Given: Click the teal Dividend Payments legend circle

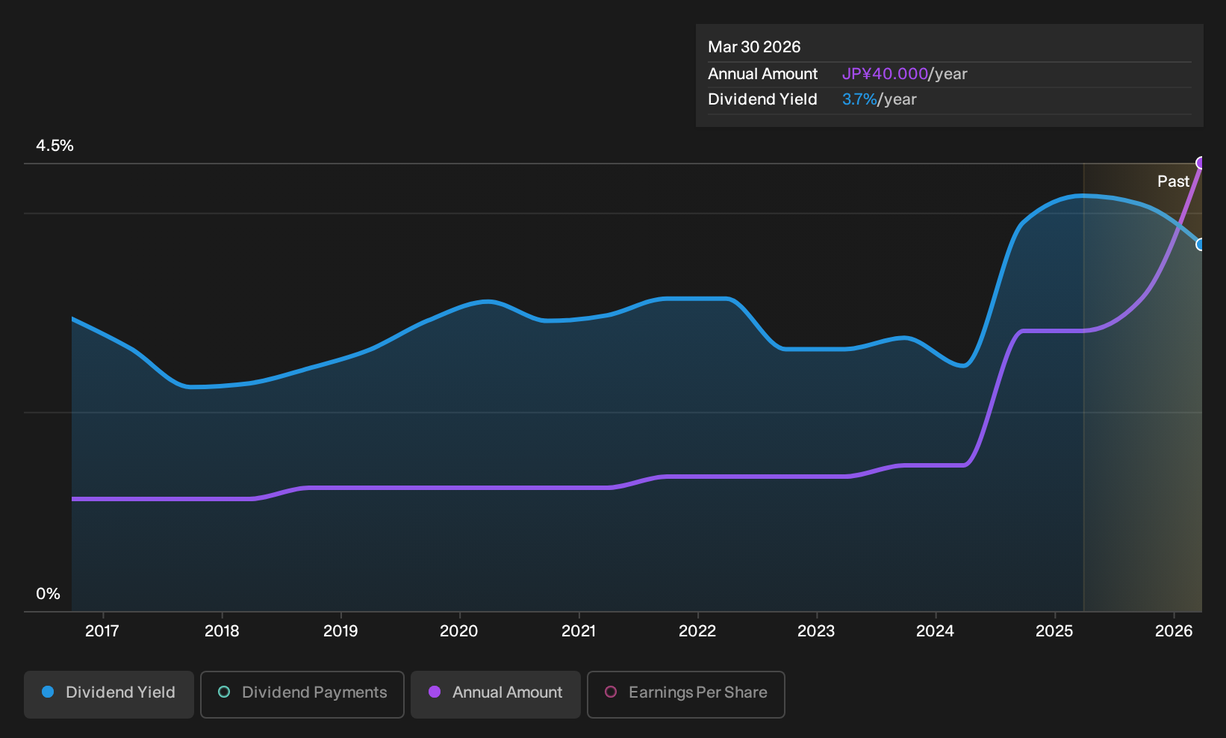Looking at the screenshot, I should (x=224, y=692).
